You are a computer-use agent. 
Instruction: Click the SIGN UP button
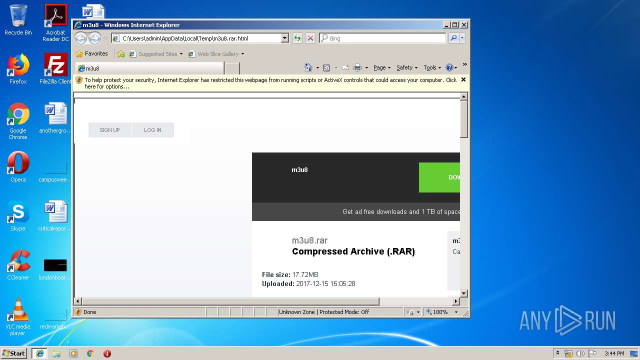109,130
